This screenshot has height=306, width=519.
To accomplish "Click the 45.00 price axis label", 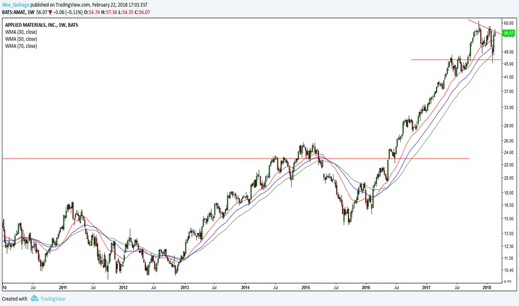I will coord(508,64).
